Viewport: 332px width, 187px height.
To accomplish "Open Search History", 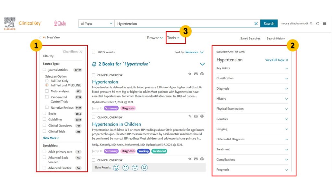I will [276, 38].
